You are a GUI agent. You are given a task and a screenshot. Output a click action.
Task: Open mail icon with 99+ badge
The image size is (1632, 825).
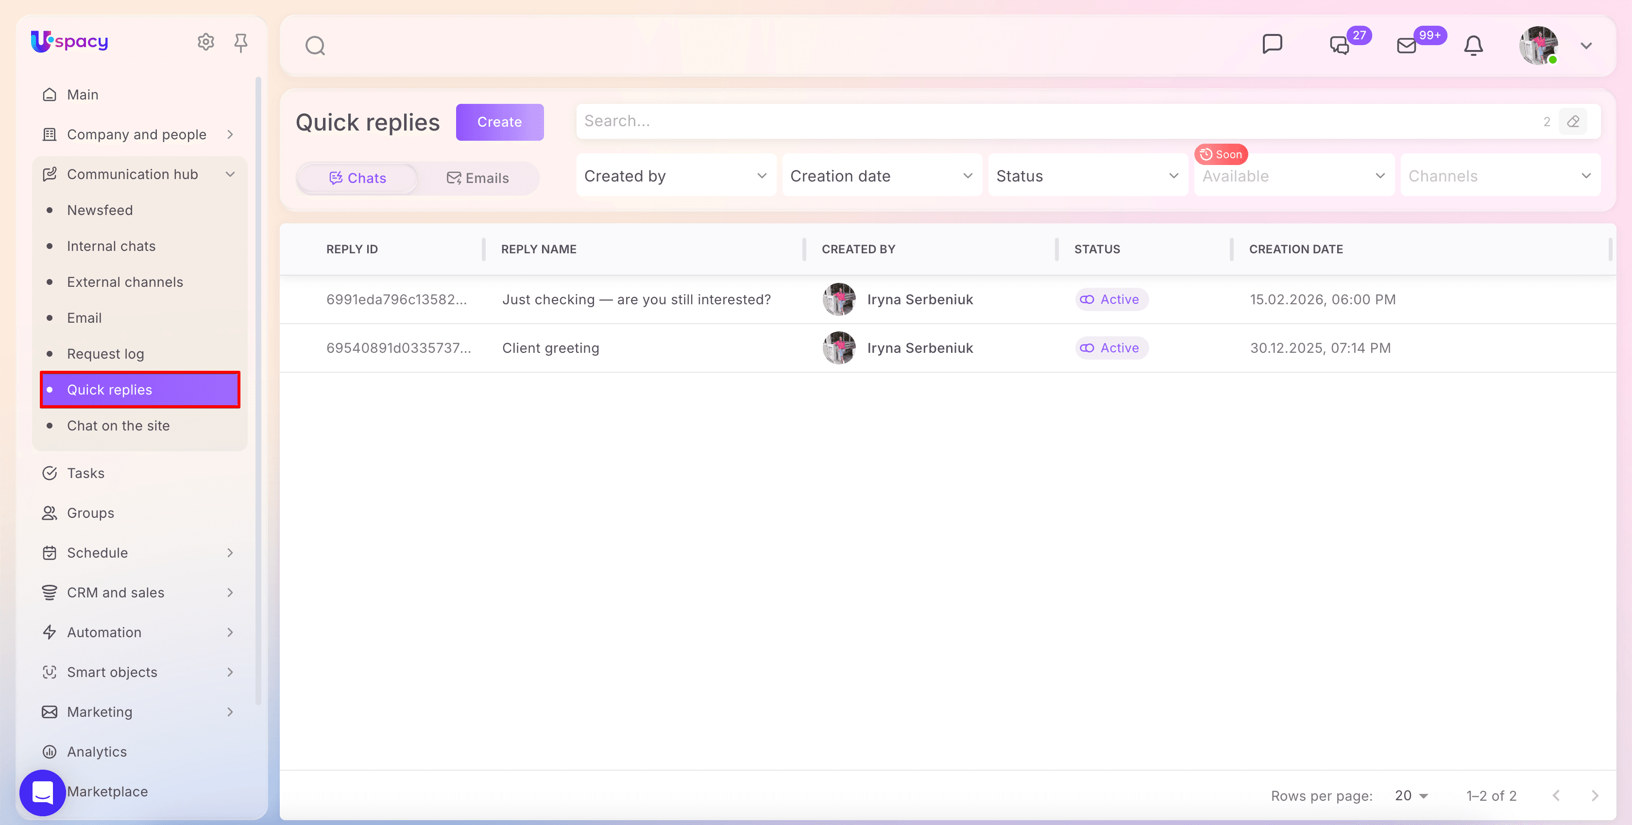[1407, 46]
